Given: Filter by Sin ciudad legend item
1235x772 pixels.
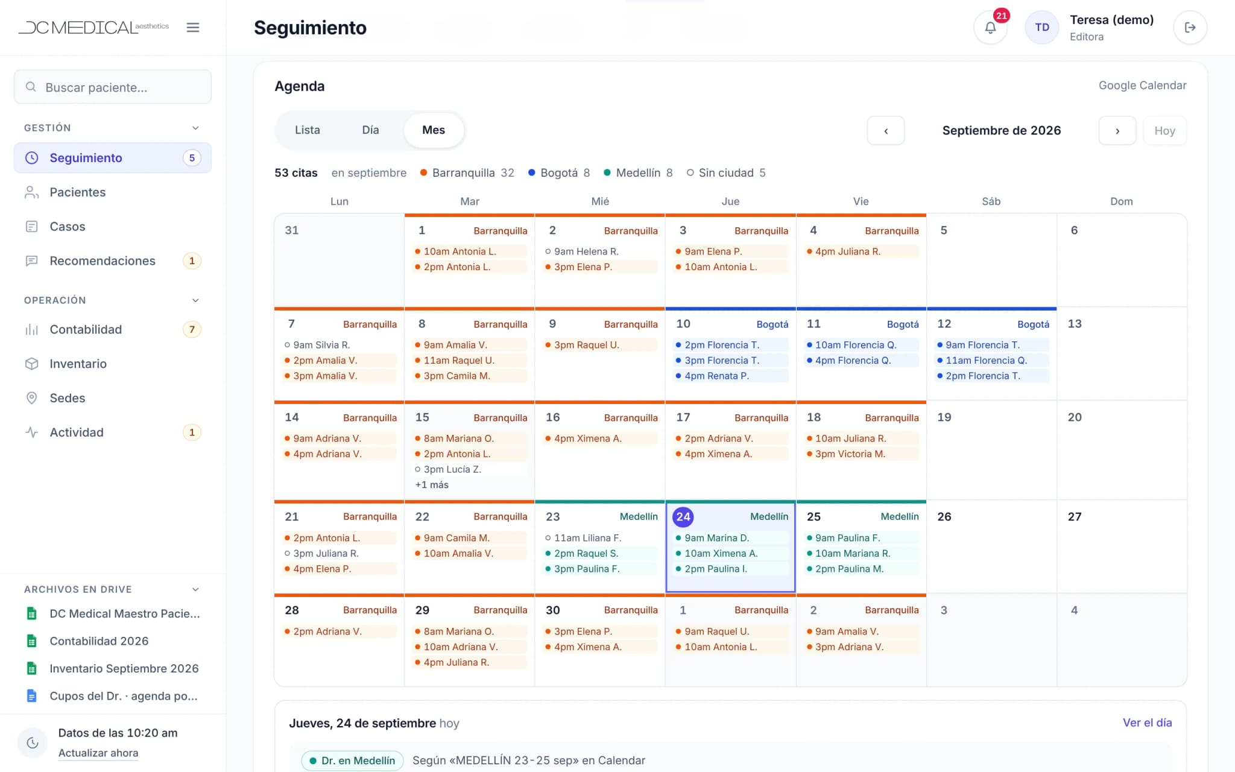Looking at the screenshot, I should tap(726, 173).
